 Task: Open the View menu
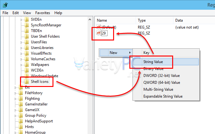tap(27, 13)
